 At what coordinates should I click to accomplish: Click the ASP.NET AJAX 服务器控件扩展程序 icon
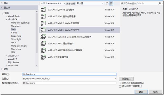pyautogui.click(x=43, y=50)
